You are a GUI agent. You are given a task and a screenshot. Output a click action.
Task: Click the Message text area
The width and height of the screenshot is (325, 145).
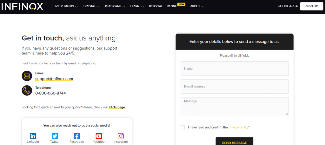[x=235, y=106]
